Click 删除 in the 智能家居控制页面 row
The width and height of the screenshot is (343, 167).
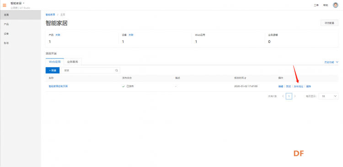click(x=308, y=86)
